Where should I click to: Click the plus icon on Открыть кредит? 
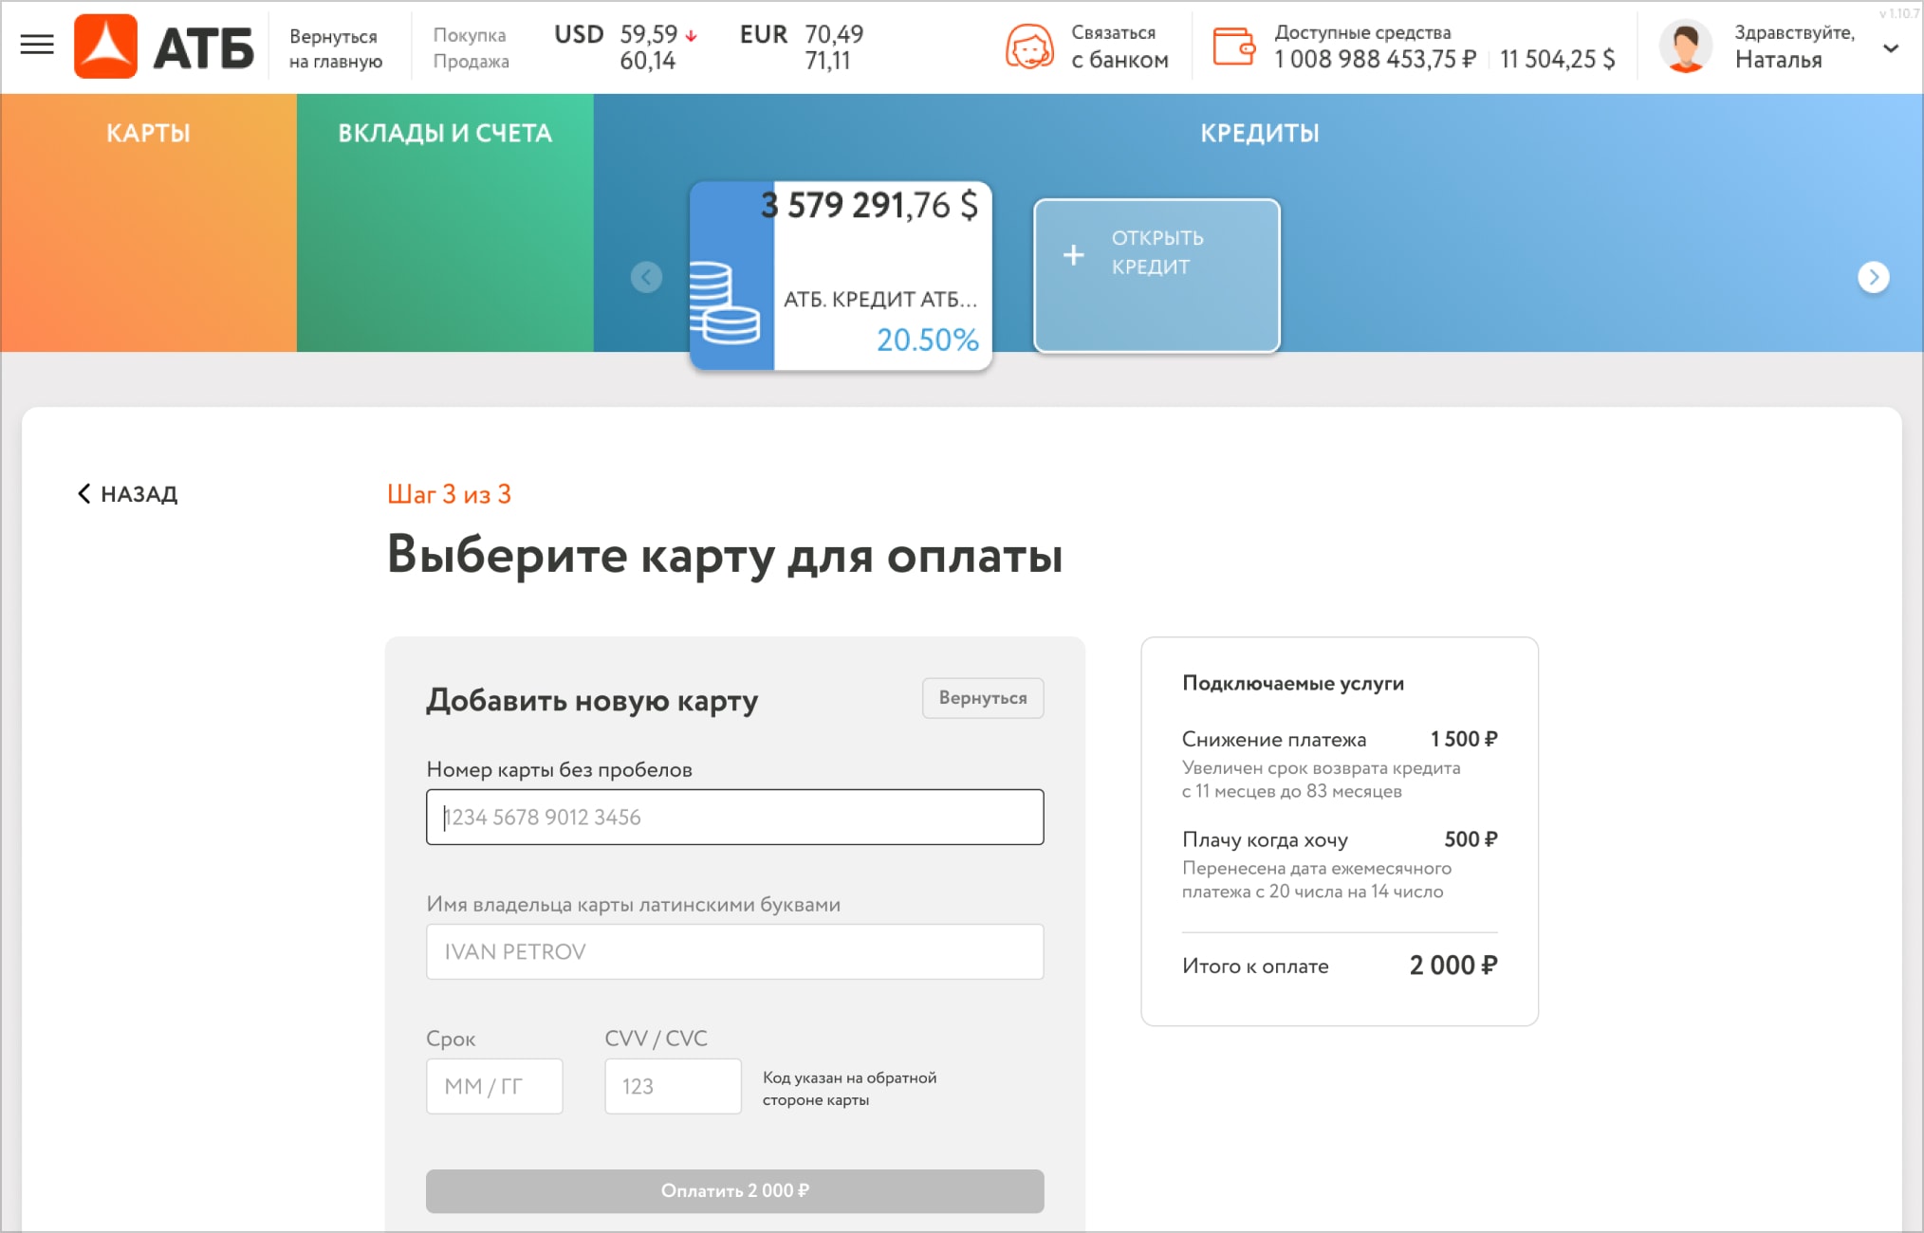point(1073,254)
